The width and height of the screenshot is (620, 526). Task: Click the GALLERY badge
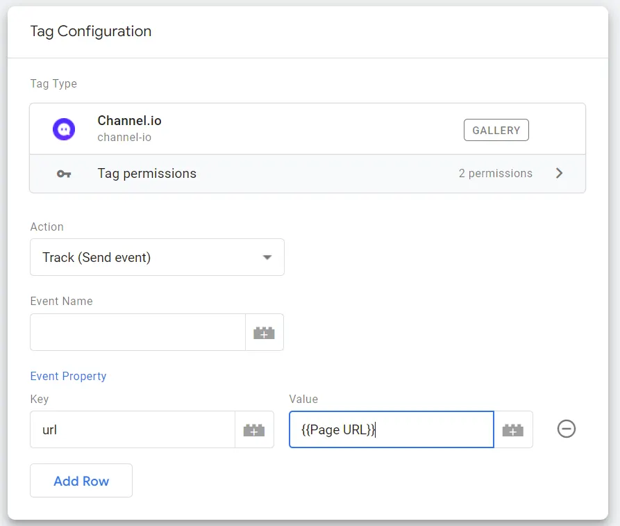[496, 130]
